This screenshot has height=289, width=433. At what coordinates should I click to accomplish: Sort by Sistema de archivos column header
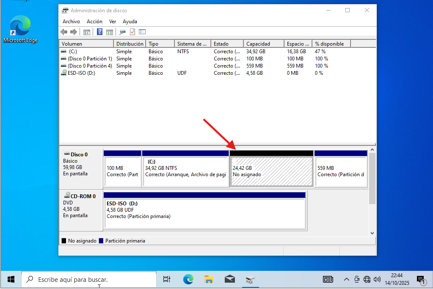(192, 44)
